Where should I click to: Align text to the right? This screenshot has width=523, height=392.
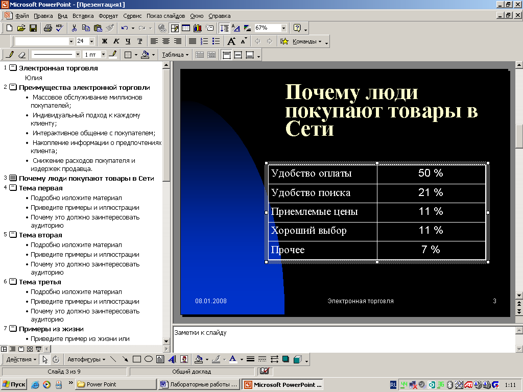(x=177, y=41)
